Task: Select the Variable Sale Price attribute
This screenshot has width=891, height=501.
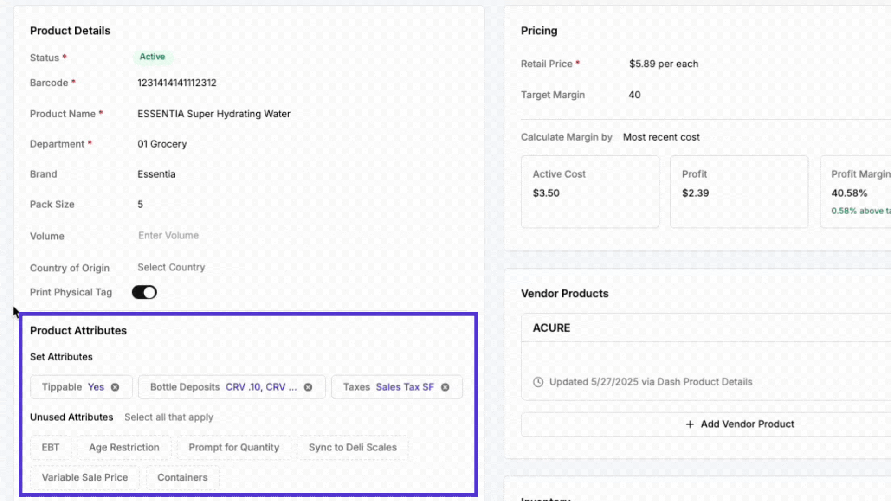Action: click(x=84, y=477)
